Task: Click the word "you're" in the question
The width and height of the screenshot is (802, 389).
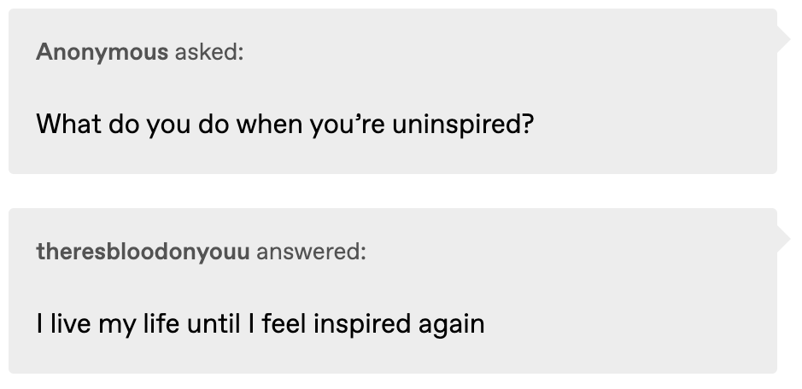Action: (348, 125)
